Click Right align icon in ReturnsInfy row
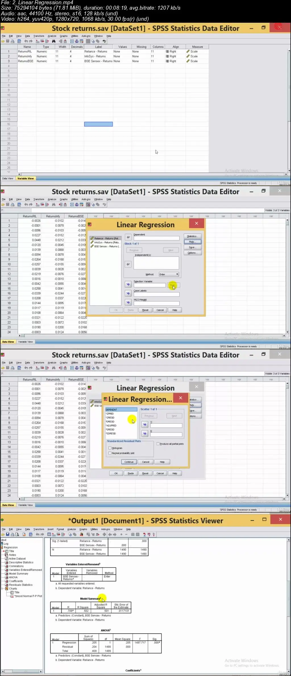Screen dimensions: 291x676 (x=167, y=57)
